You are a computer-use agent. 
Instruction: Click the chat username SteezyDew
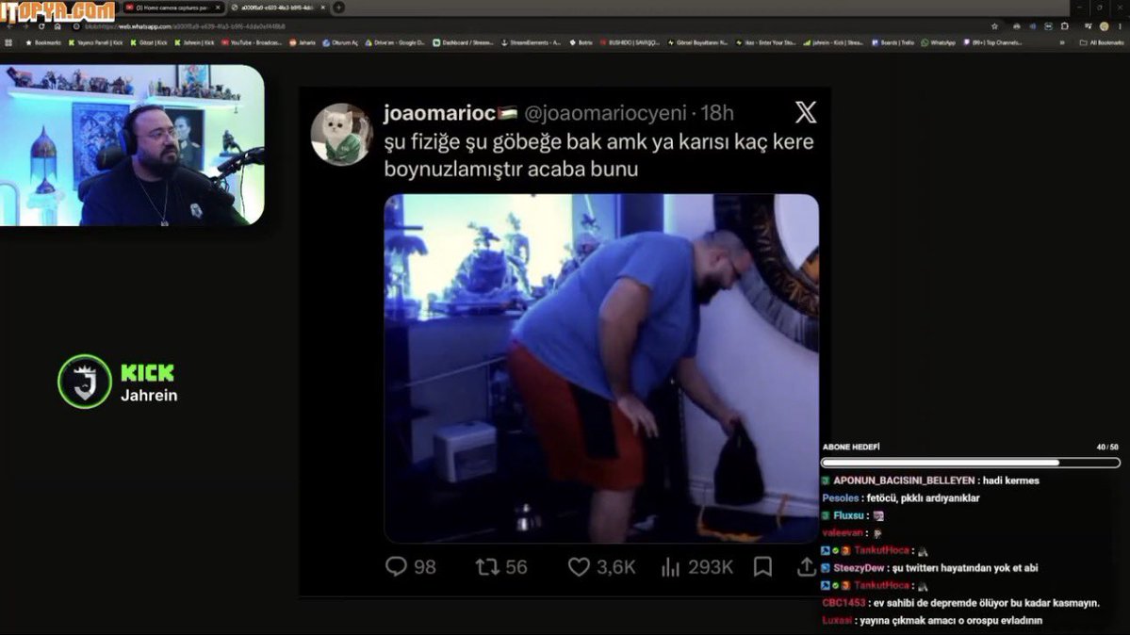859,568
